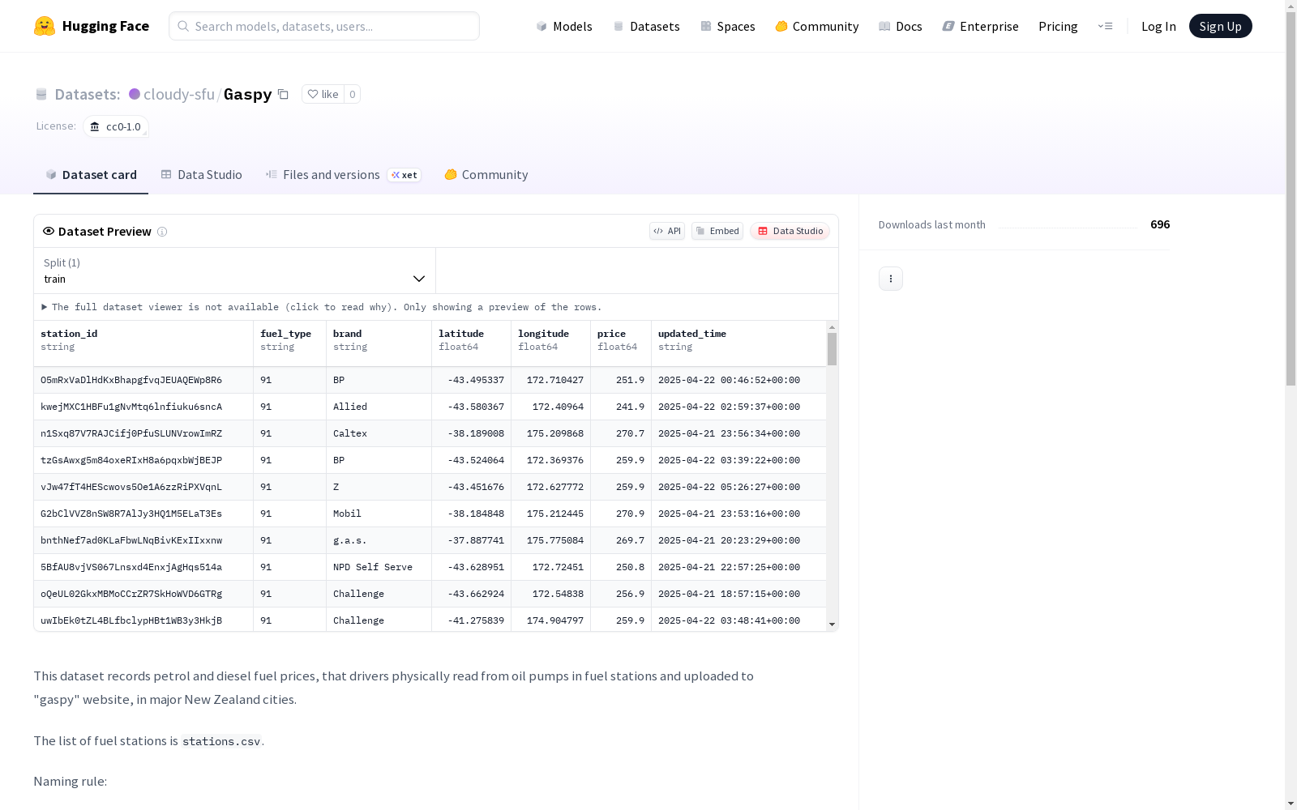Open Community in top navigation

click(817, 26)
